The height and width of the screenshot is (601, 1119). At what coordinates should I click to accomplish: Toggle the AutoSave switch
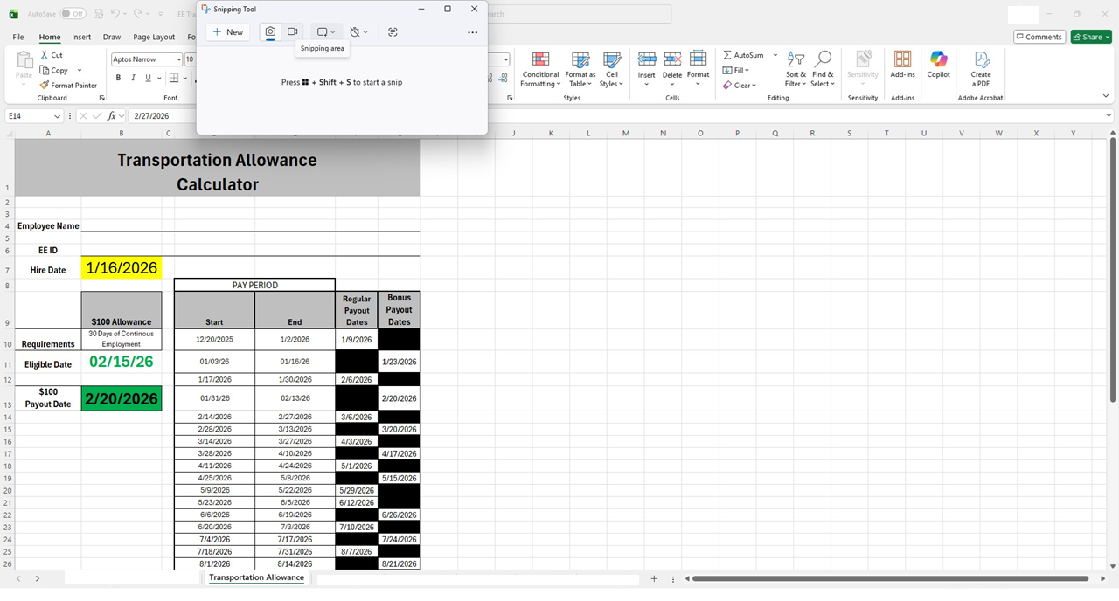coord(73,14)
